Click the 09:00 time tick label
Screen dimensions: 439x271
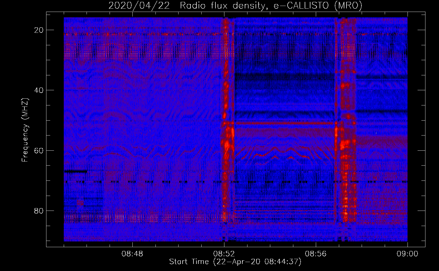(x=408, y=254)
